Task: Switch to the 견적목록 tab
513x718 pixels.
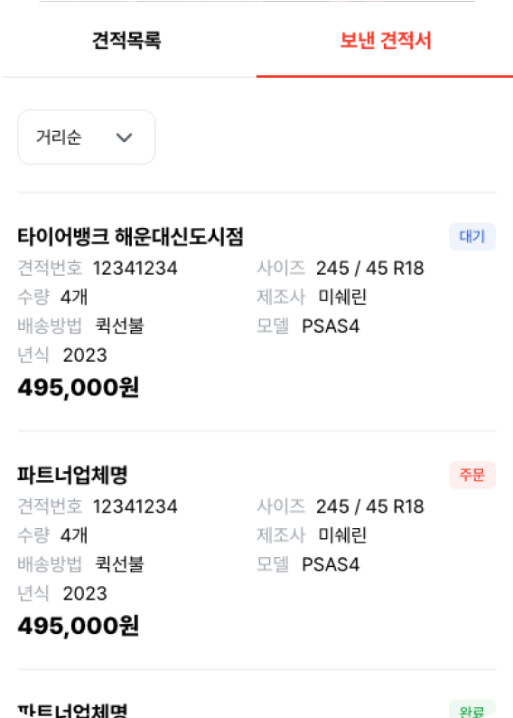Action: coord(126,41)
